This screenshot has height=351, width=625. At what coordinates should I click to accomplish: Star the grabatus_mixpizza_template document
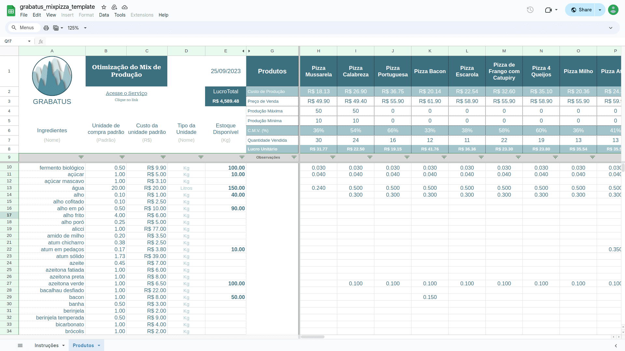pos(104,7)
